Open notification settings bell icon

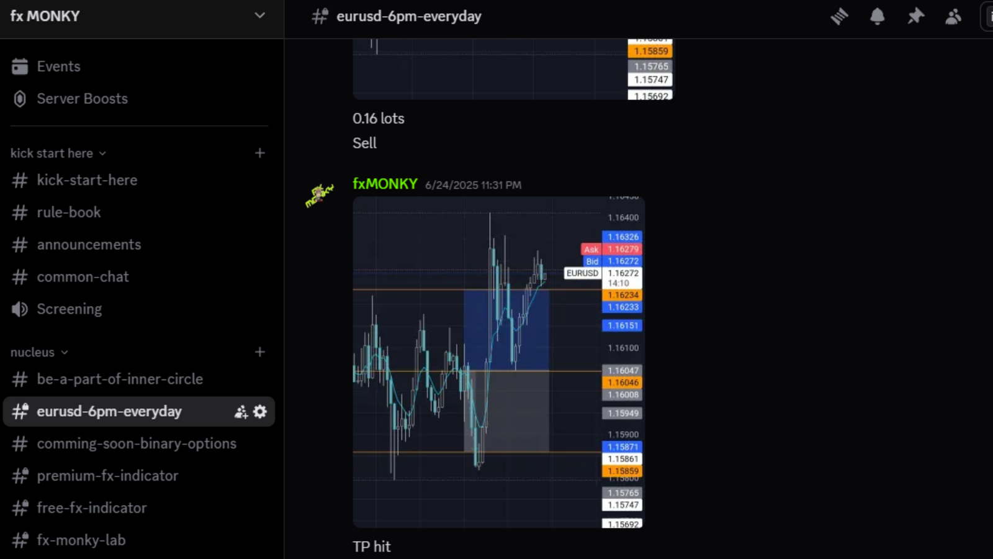pos(877,17)
